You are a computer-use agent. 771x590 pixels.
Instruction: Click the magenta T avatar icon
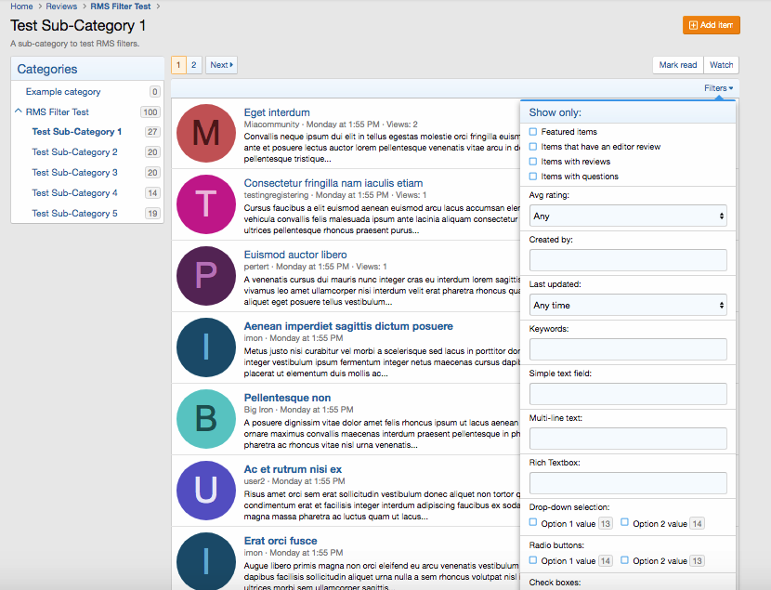pos(206,204)
